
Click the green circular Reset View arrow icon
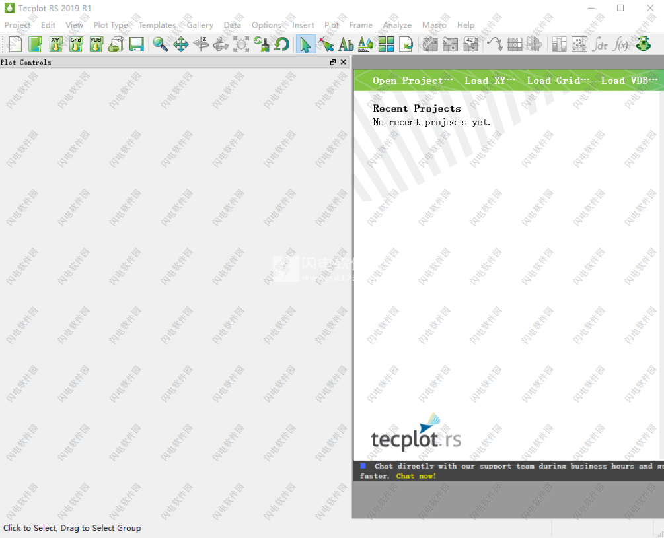coord(281,44)
